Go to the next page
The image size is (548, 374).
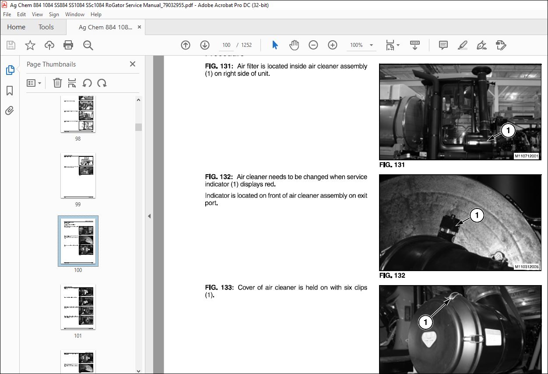(205, 45)
